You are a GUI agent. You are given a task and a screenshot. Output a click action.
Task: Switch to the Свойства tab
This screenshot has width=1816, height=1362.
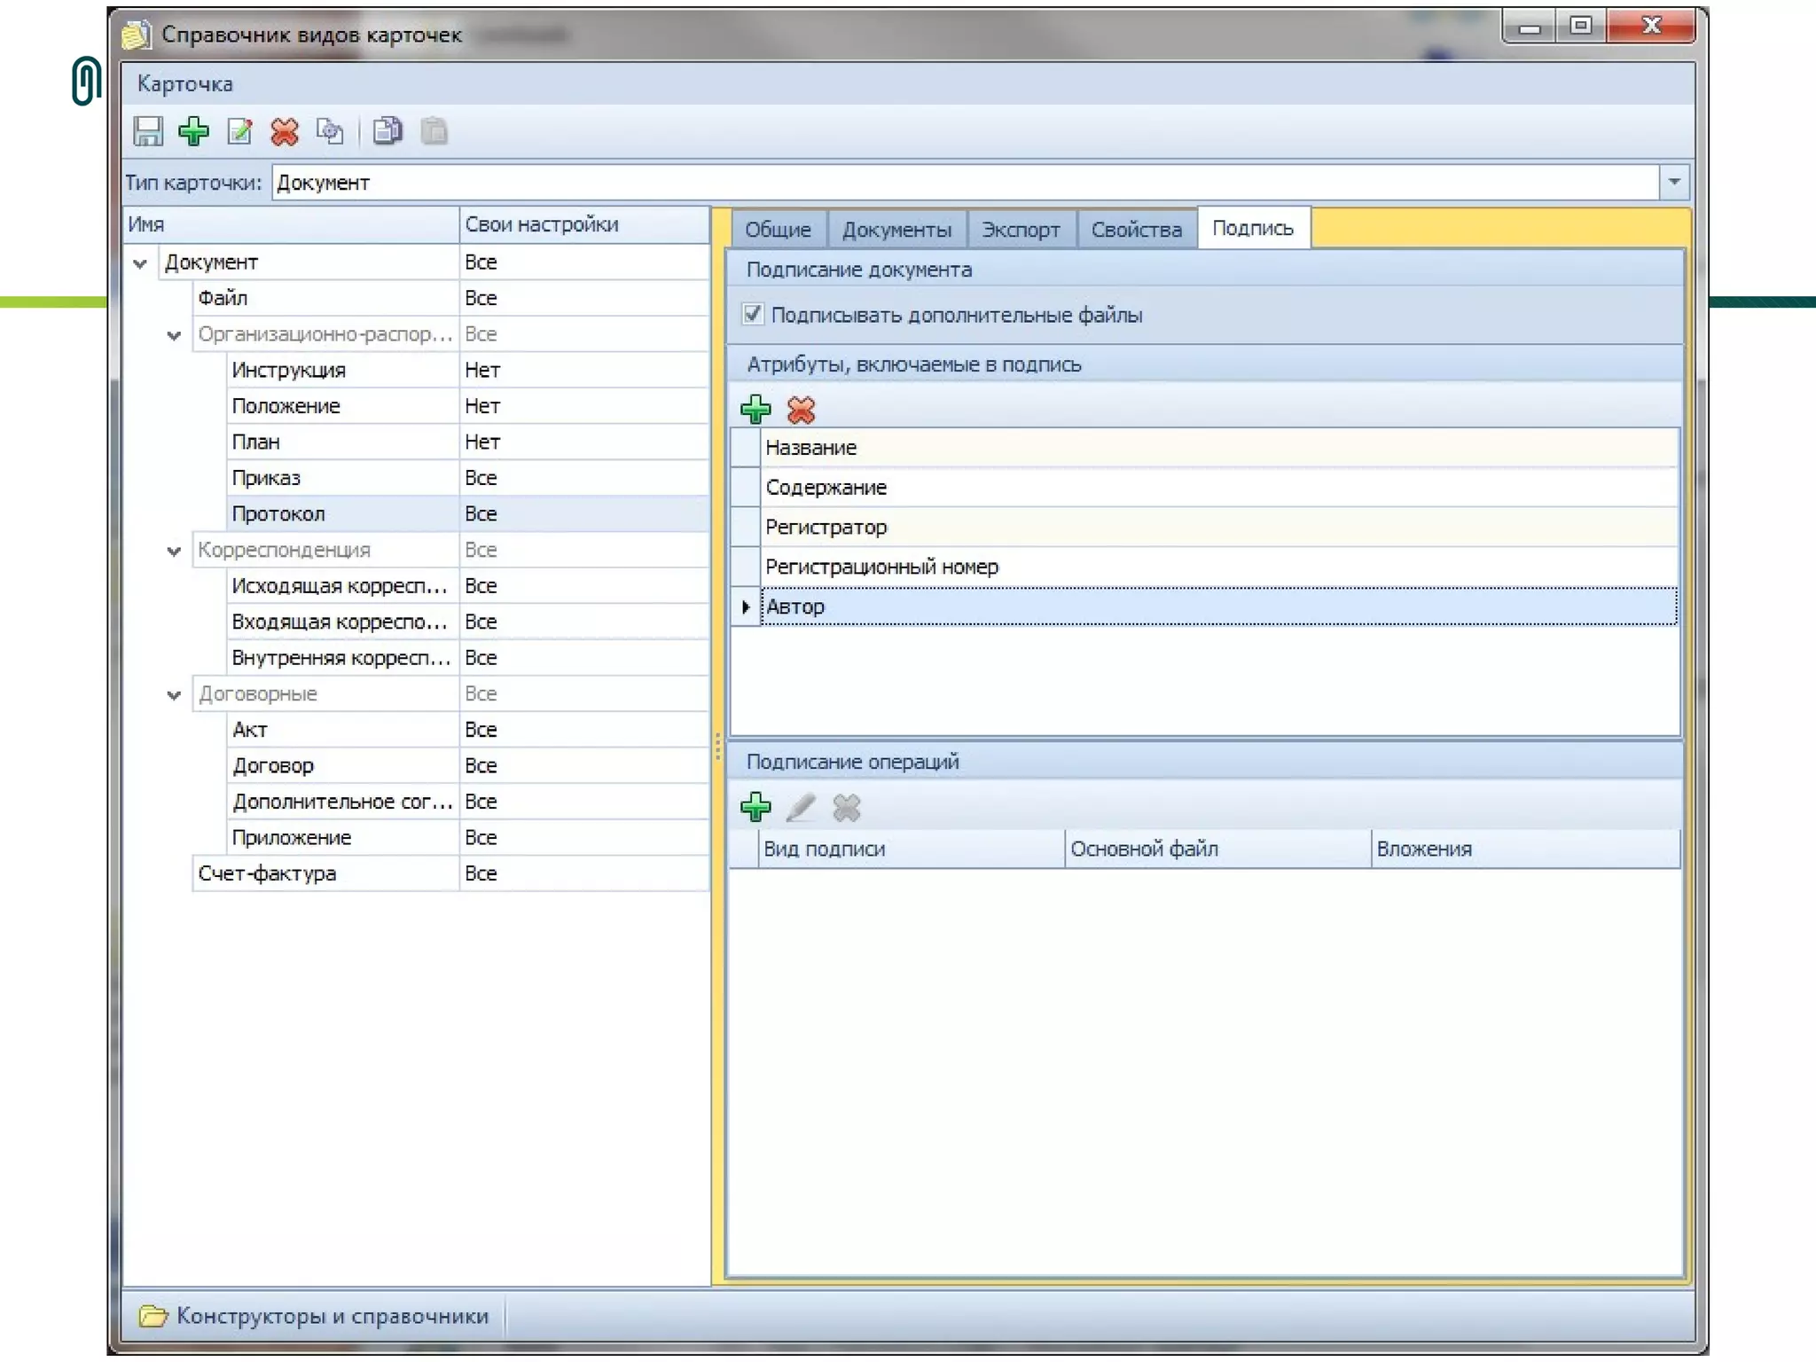pos(1136,230)
